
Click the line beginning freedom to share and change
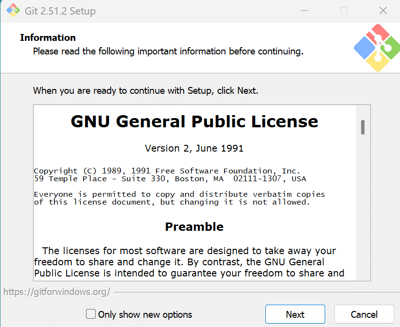click(179, 262)
